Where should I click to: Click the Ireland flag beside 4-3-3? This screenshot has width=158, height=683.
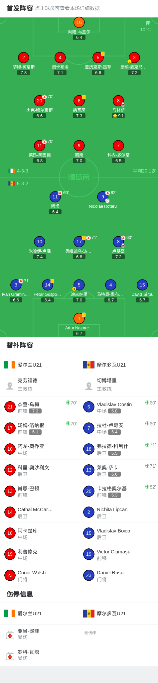click(12, 171)
